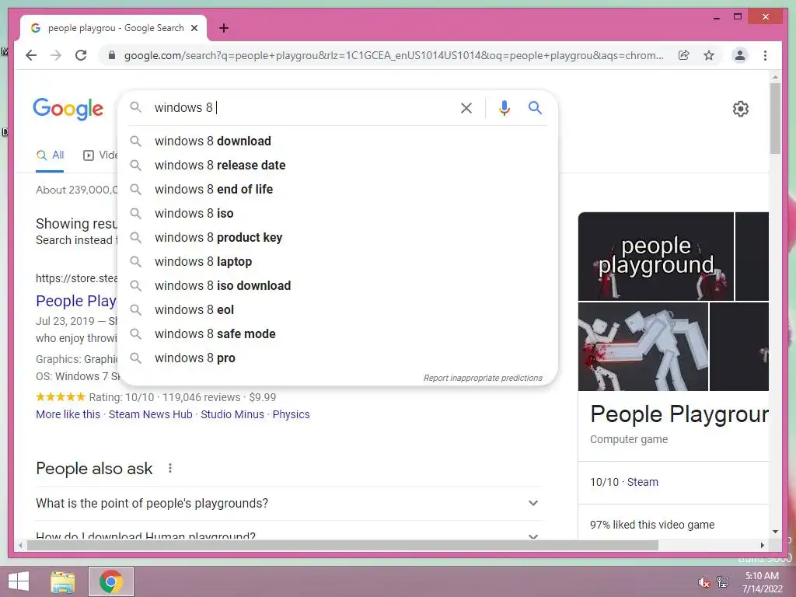Choose suggestion windows 8 product key
The height and width of the screenshot is (597, 796).
(x=337, y=238)
